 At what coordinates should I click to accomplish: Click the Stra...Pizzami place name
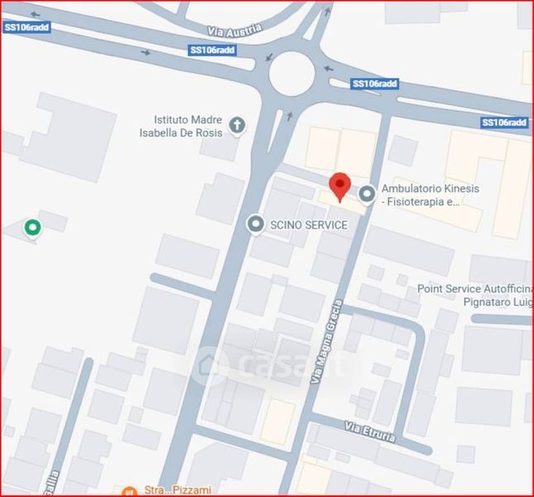coord(177,490)
